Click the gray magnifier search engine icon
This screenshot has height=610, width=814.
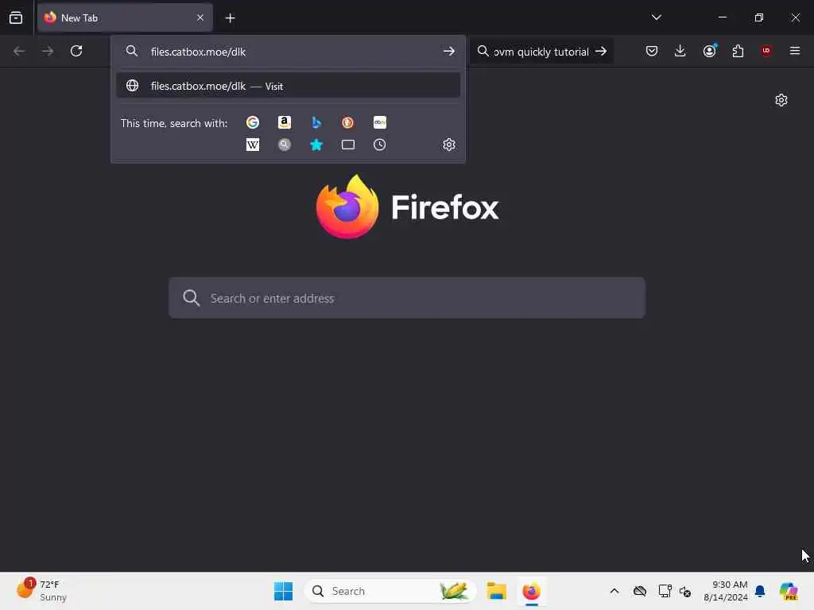tap(285, 145)
